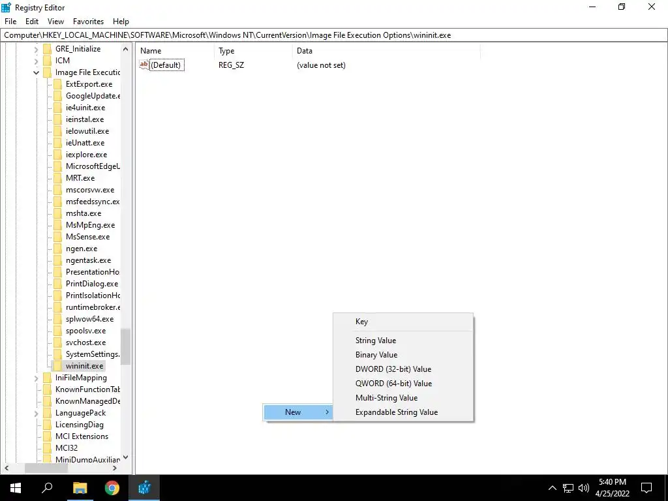Open the notification center
Viewport: 668px width, 501px height.
coord(646,488)
